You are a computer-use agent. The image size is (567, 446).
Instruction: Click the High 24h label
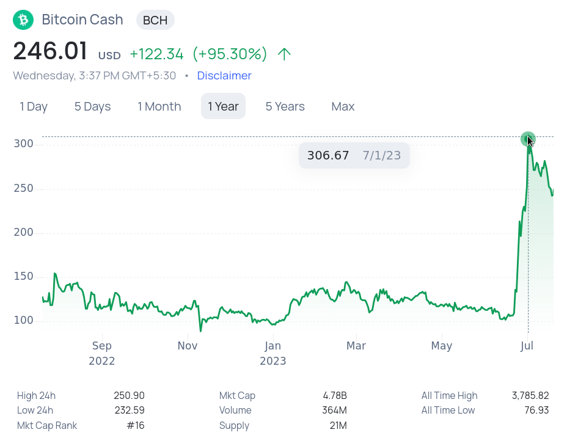36,395
